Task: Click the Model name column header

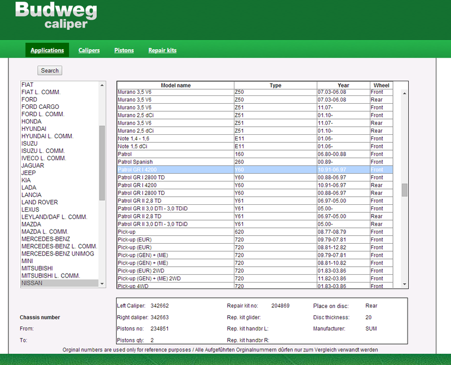Action: tap(175, 85)
